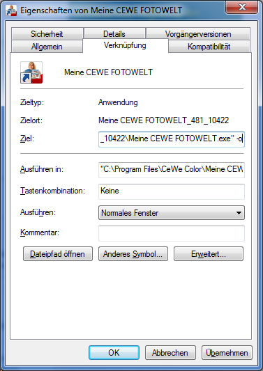Click the CEWE FOTOWELT shortcut icon

[x=31, y=72]
